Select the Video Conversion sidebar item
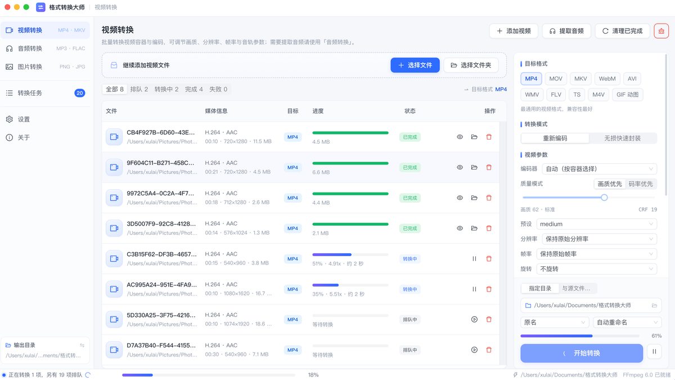This screenshot has width=675, height=380. point(45,30)
